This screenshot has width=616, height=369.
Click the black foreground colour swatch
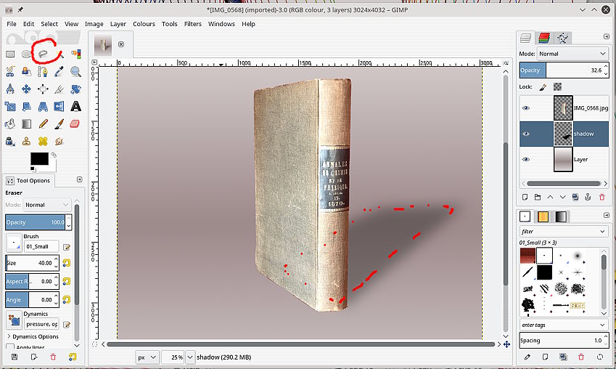39,158
